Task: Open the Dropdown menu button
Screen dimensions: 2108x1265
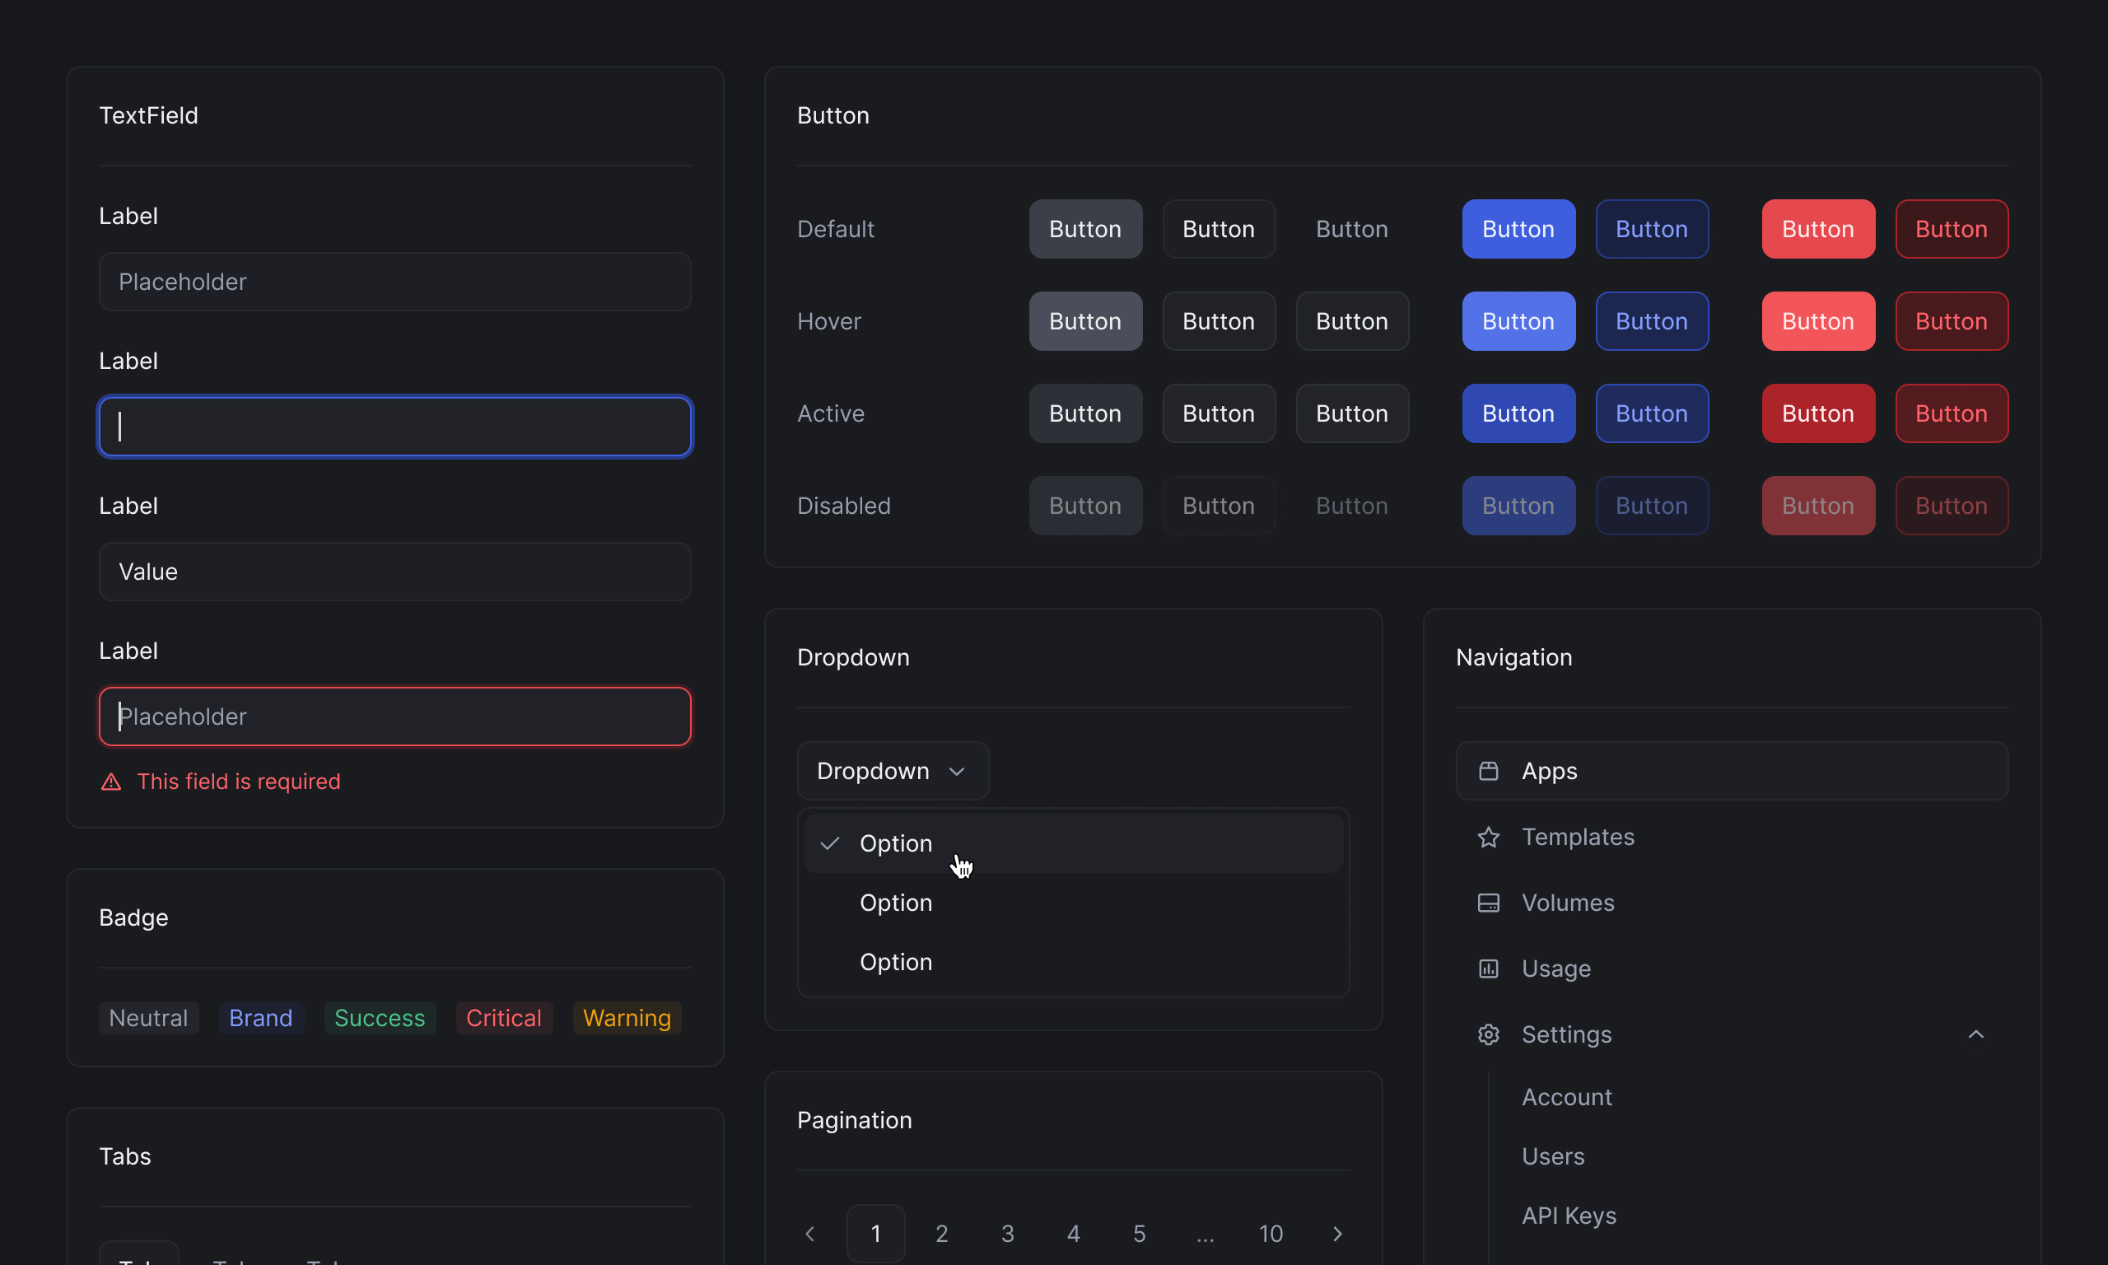Action: (x=892, y=771)
